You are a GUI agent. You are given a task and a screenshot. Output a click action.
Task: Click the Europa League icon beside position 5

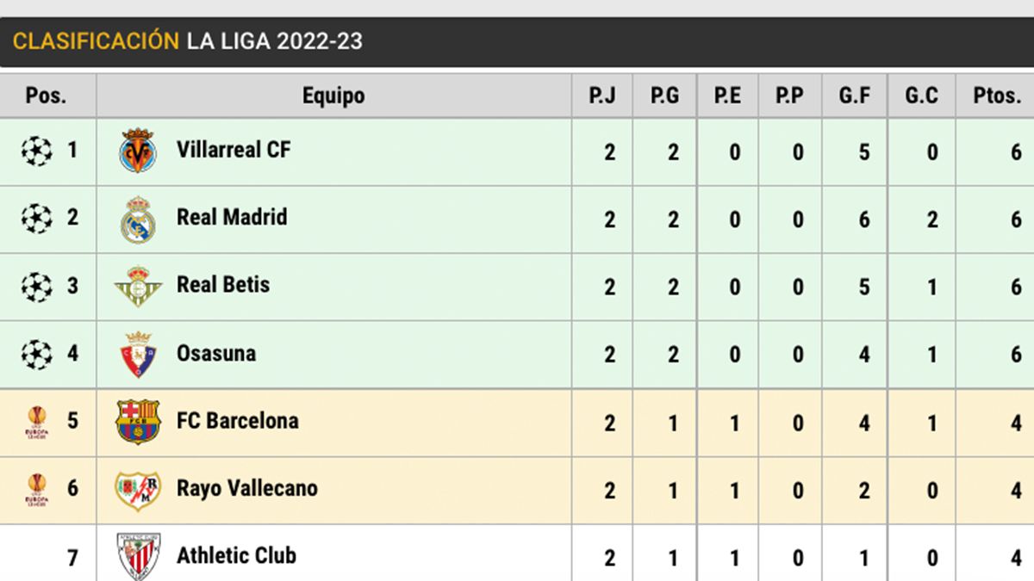[36, 421]
